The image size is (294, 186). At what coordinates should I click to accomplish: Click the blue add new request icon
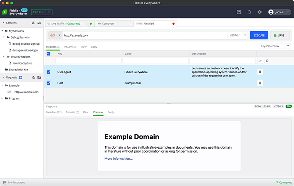pyautogui.click(x=21, y=77)
